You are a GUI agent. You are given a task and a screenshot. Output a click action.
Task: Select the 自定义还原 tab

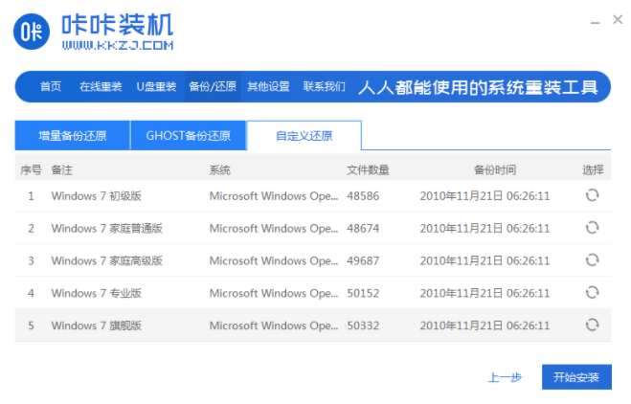click(304, 136)
